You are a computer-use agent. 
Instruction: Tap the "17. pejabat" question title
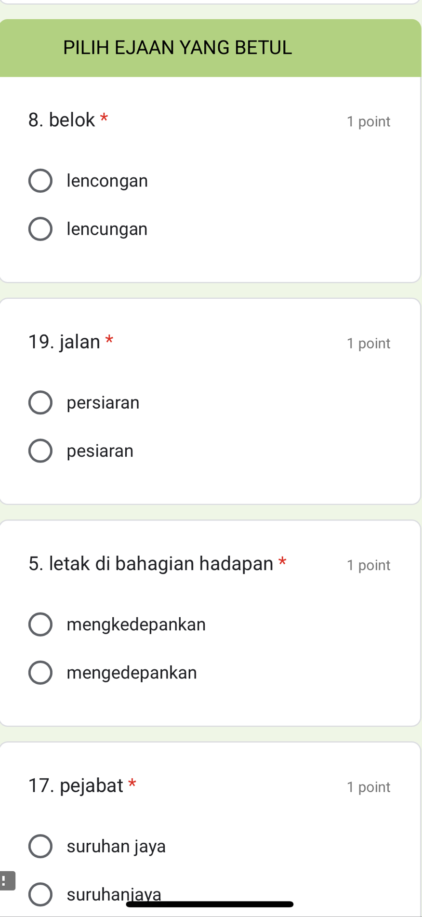(76, 785)
